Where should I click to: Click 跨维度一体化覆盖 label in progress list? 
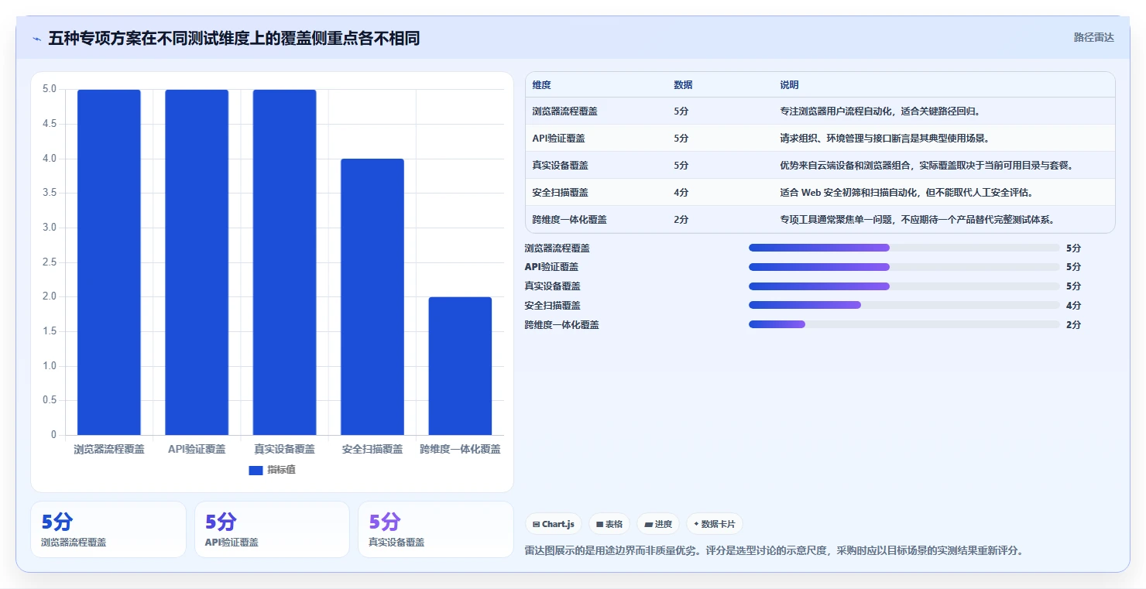coord(561,325)
